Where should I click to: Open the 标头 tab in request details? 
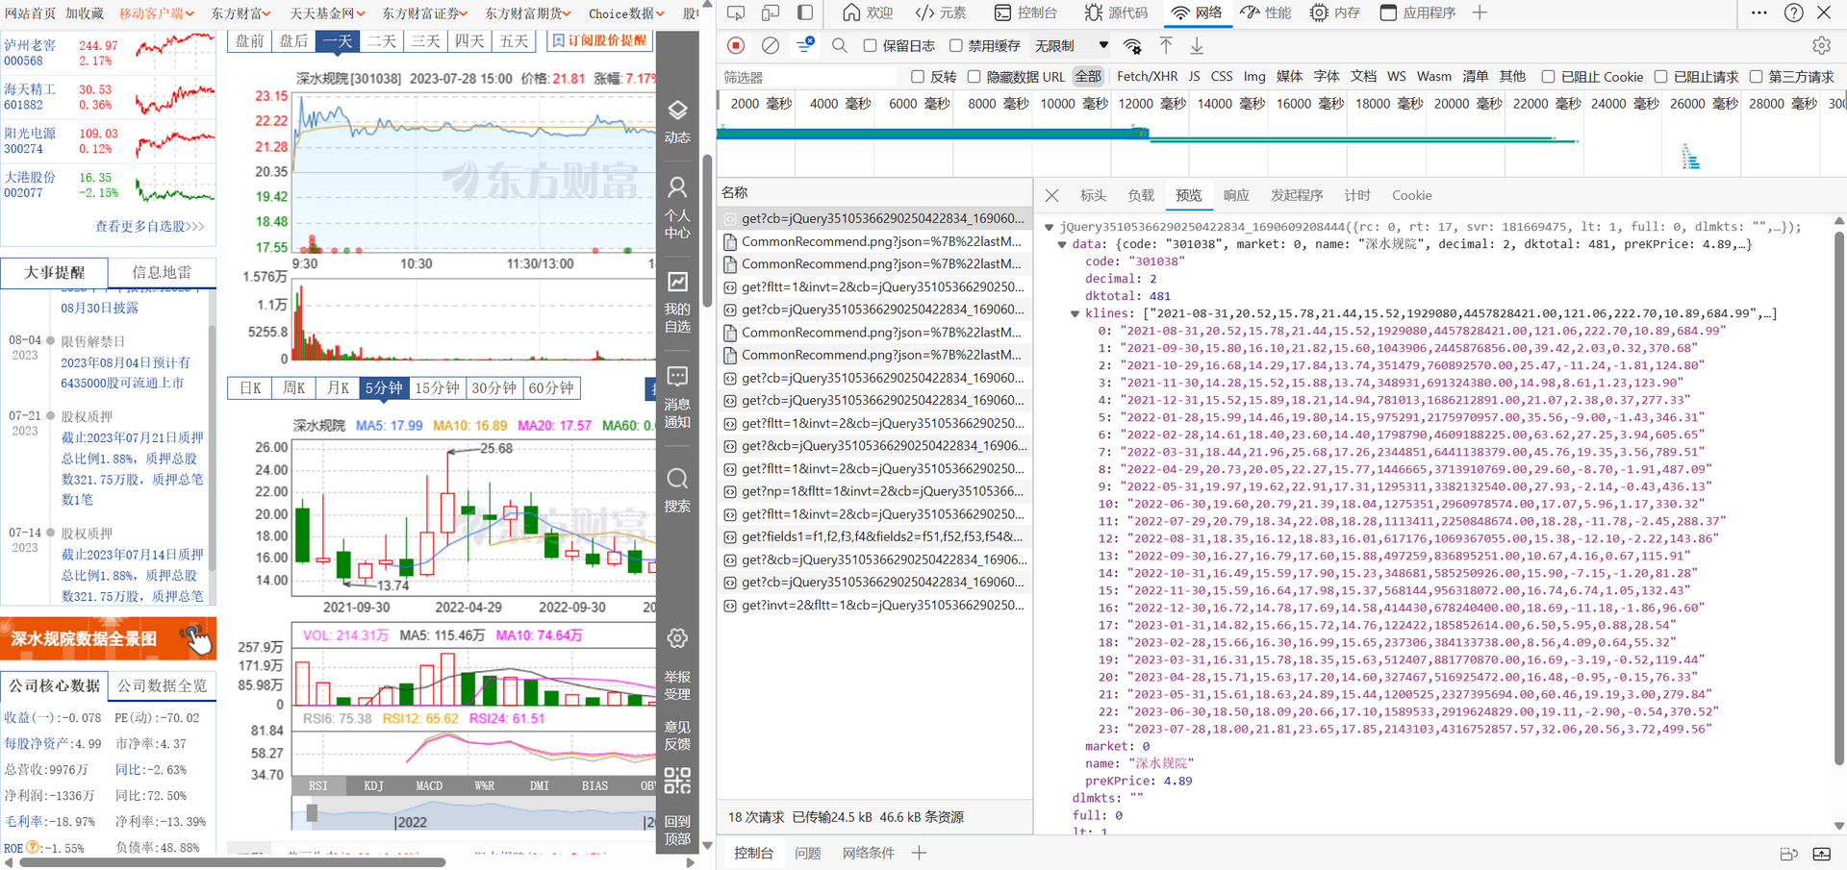(1093, 195)
